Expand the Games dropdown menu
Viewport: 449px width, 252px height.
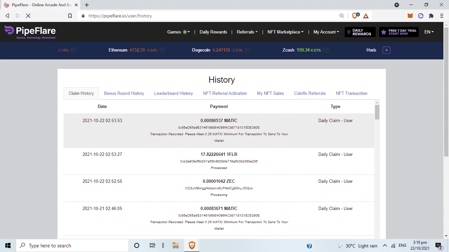pyautogui.click(x=178, y=32)
